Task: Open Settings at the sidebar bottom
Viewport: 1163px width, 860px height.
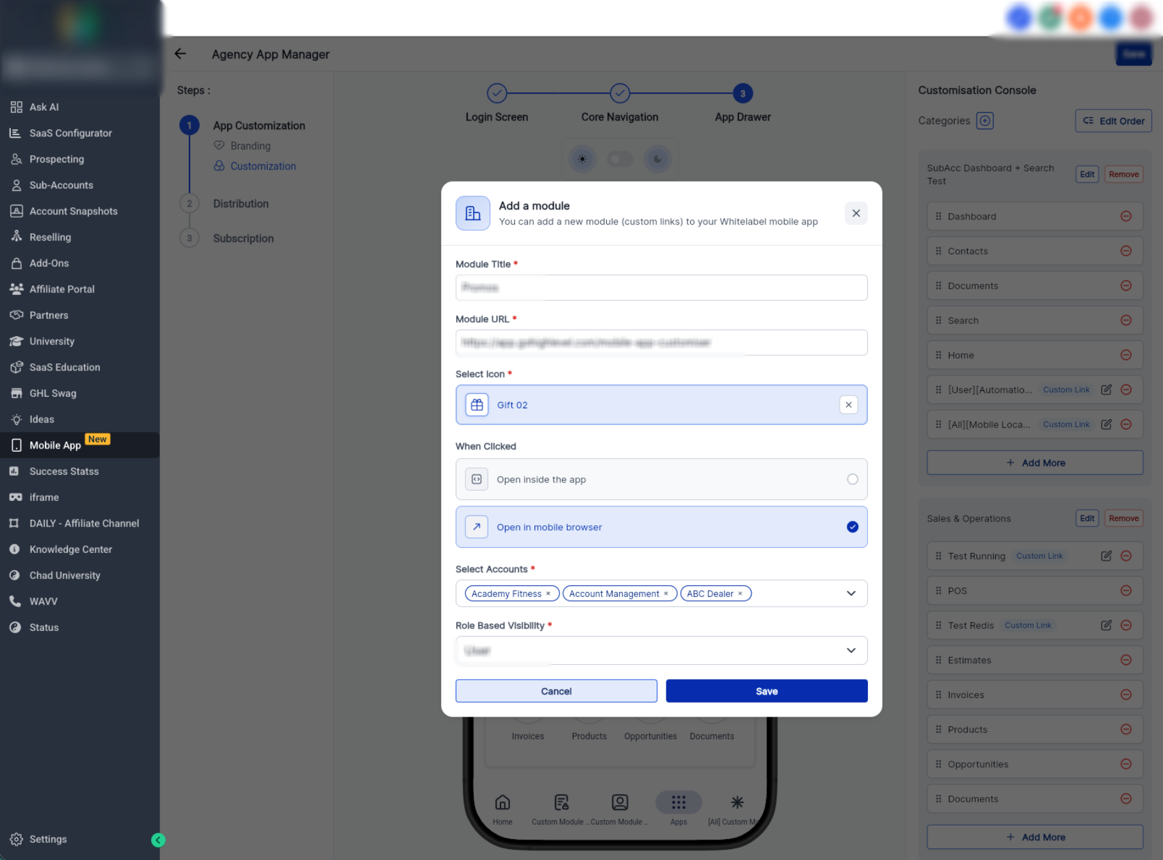Action: point(48,839)
